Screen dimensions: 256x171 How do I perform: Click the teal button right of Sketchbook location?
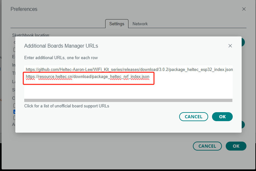243,42
